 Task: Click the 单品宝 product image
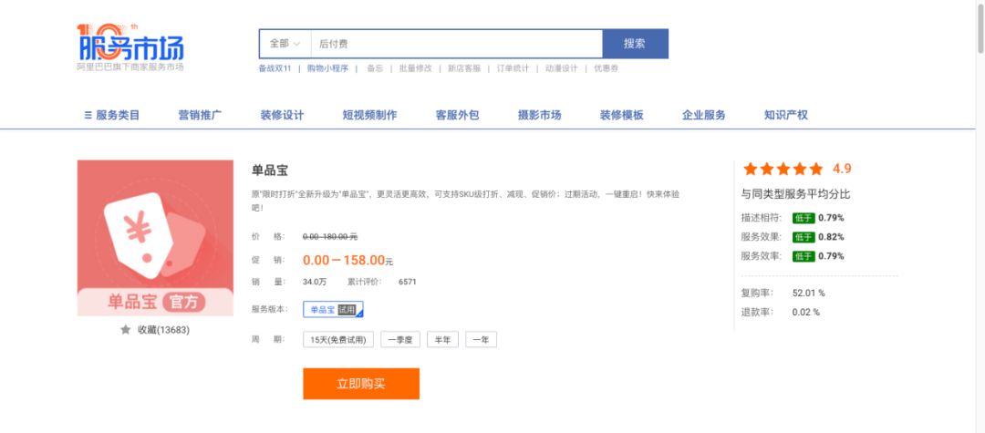155,238
